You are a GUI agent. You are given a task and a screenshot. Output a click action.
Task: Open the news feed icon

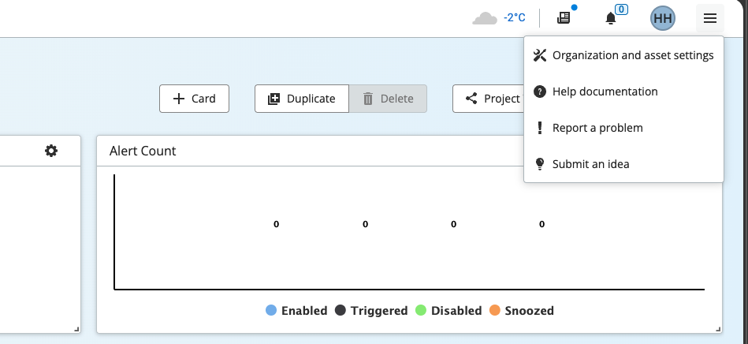(x=563, y=17)
